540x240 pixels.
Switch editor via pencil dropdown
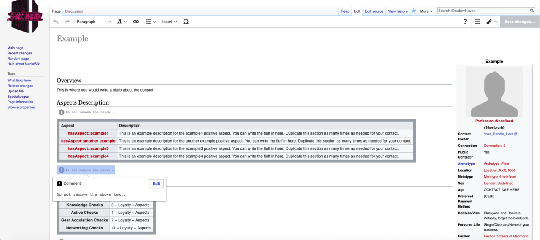click(x=491, y=22)
